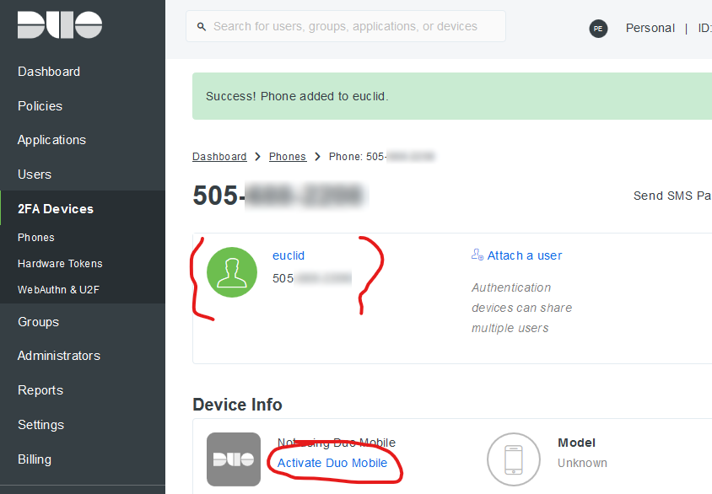712x494 pixels.
Task: Click Phones in the breadcrumb trail
Action: 287,156
